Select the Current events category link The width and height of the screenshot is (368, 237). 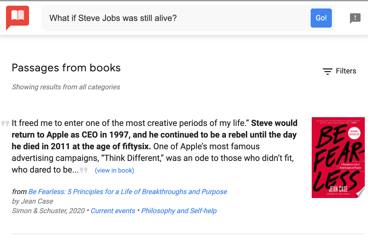pyautogui.click(x=113, y=211)
